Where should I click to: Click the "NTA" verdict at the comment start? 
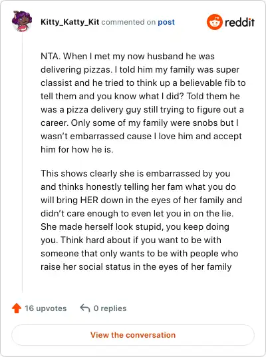[x=49, y=56]
